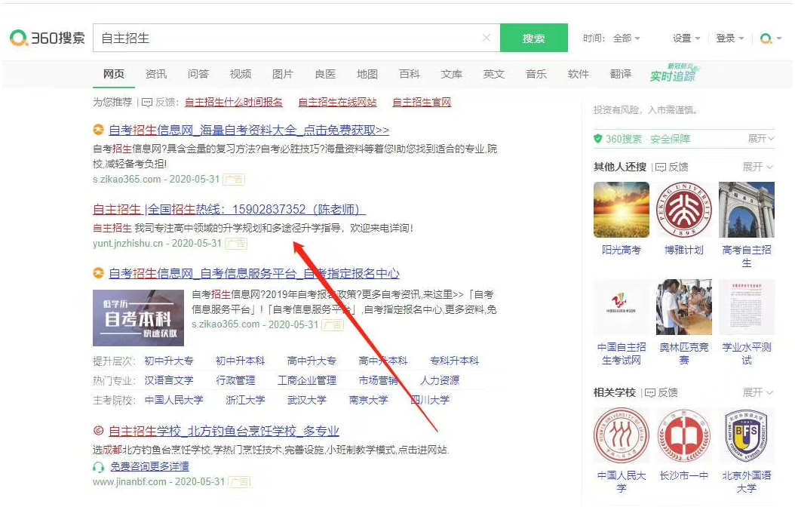Screen dimensions: 795x507
Task: Open result 自主招生学校_北方钓鱼台烹饪学校
Action: 223,432
